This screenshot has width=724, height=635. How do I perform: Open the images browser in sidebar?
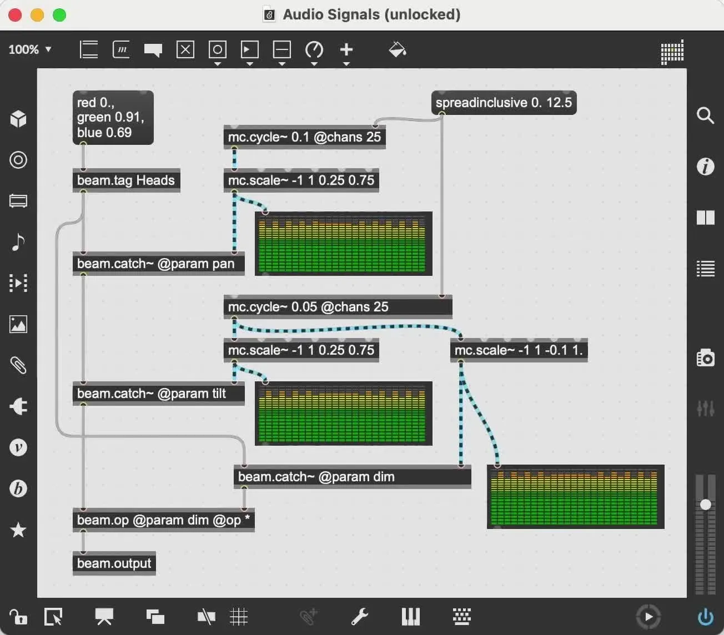point(18,324)
